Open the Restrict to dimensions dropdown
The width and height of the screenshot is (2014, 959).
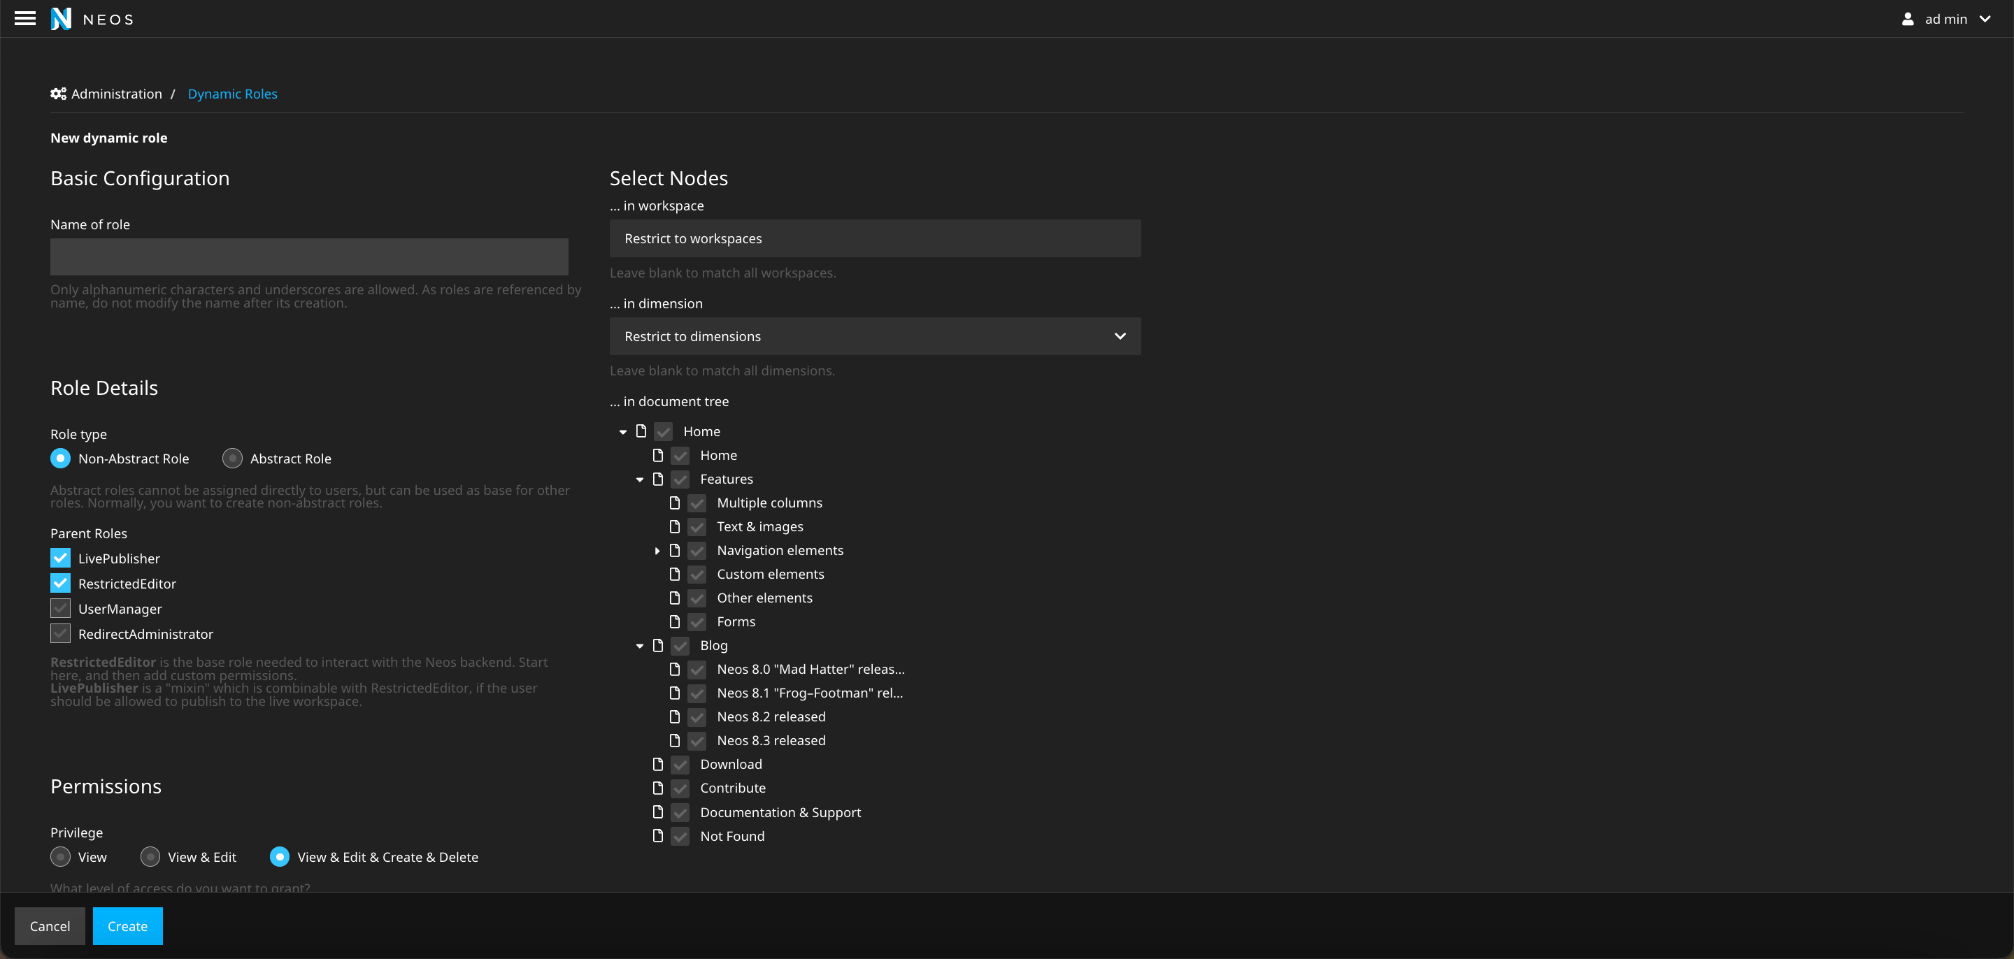pos(875,336)
